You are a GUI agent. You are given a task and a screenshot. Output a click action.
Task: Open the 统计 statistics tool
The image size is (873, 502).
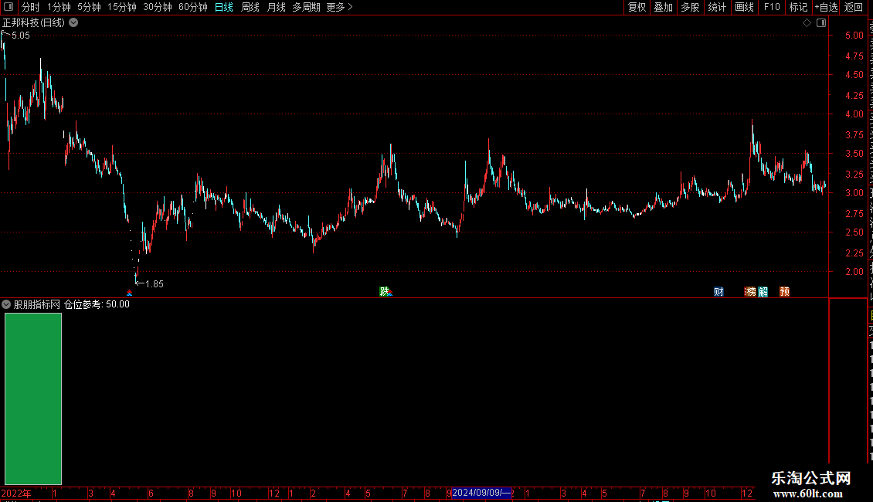tap(717, 7)
